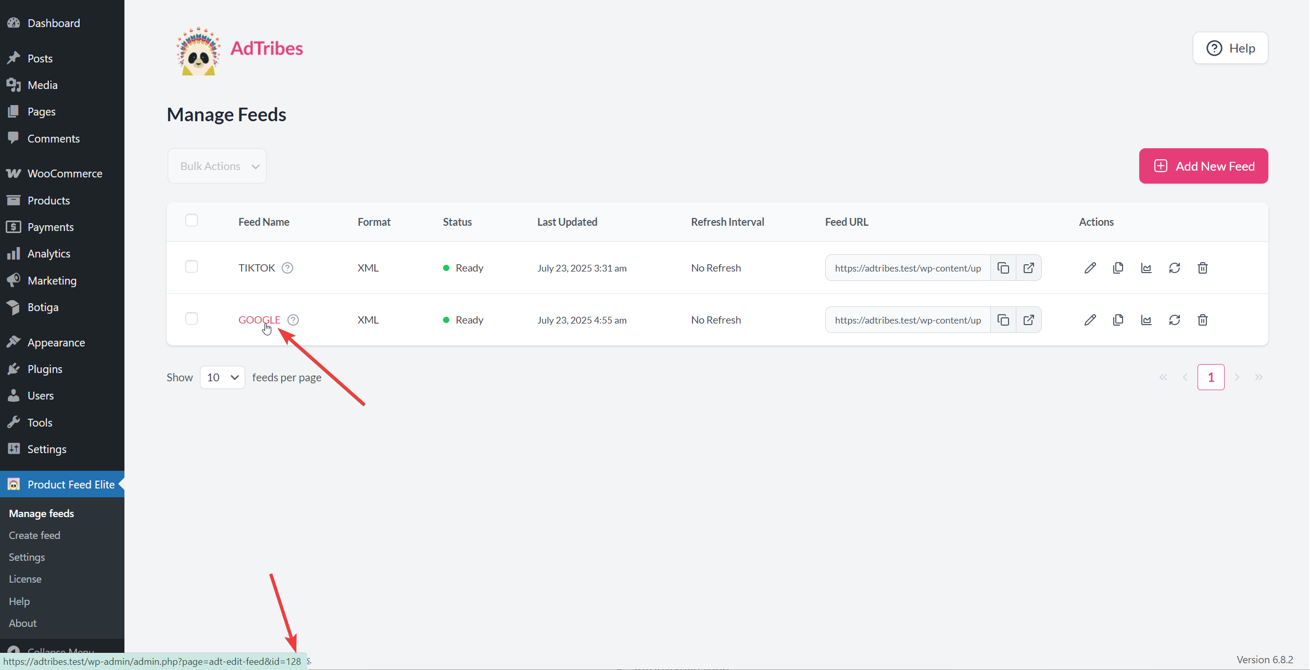Viewport: 1310px width, 670px height.
Task: Open WooCommerce menu
Action: 62,173
